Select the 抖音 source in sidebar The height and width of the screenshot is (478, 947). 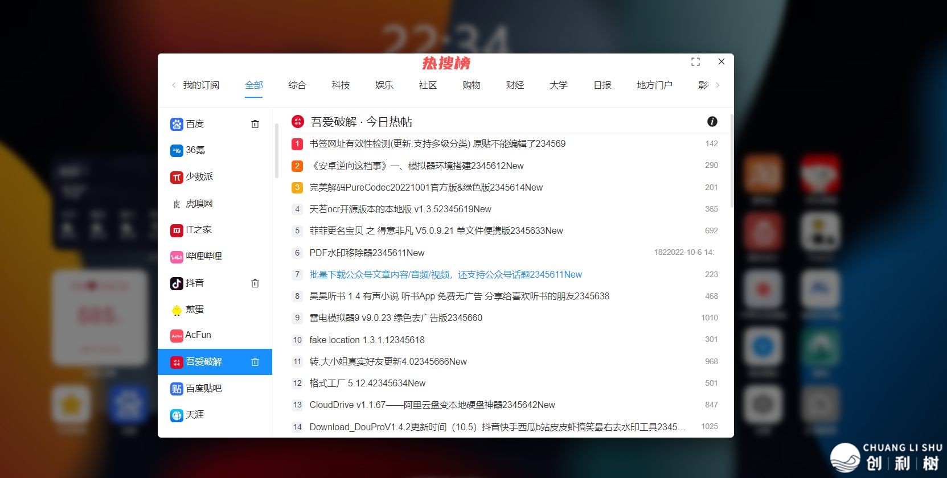click(x=187, y=283)
